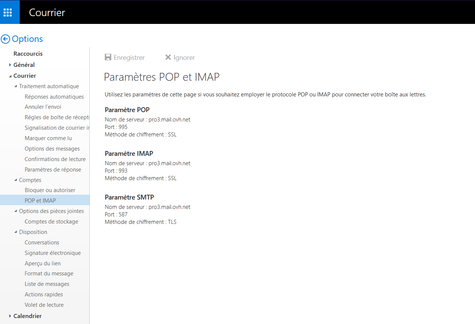Open Raccourcis in the options menu
The height and width of the screenshot is (324, 475).
28,54
